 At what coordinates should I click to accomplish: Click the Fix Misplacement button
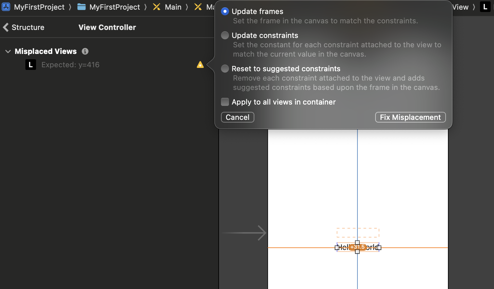pos(410,117)
